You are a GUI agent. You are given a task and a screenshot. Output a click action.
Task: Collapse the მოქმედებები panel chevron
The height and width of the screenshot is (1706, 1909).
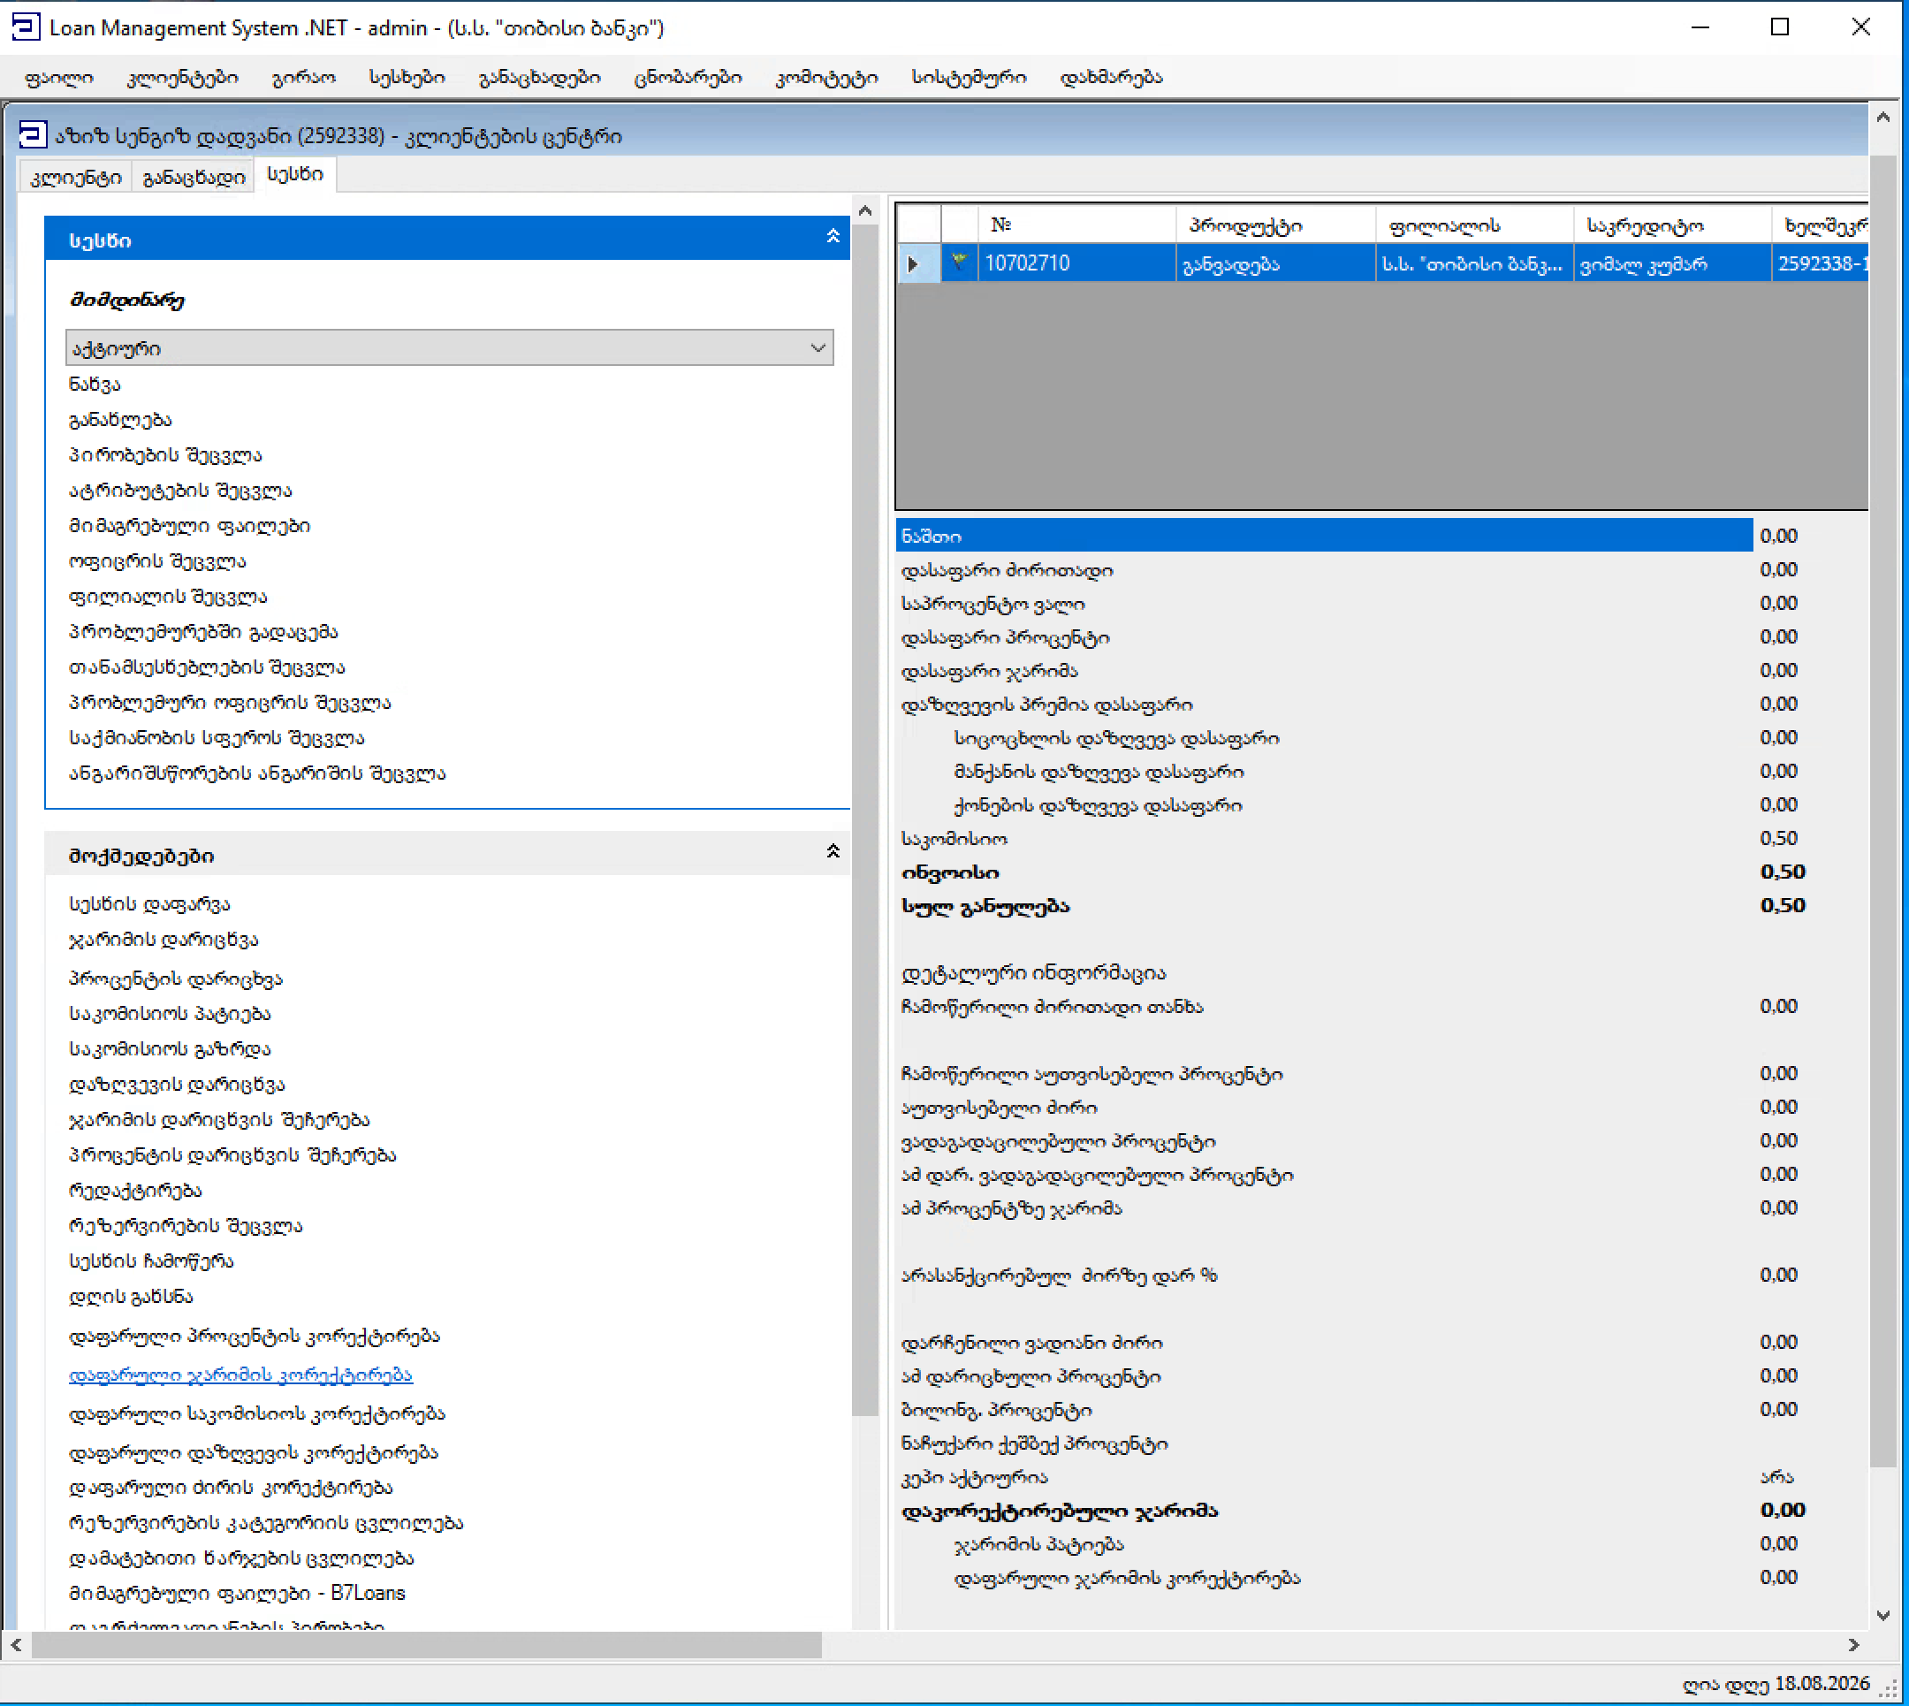[x=833, y=852]
